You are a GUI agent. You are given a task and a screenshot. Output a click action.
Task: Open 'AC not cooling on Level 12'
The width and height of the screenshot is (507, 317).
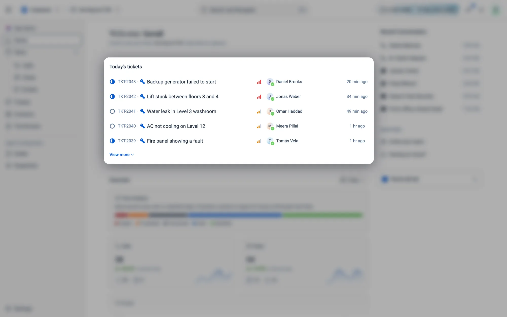[x=176, y=126]
